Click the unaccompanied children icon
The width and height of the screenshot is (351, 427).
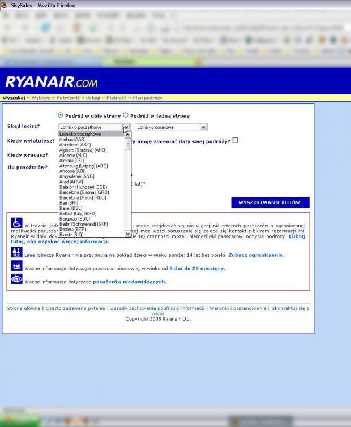(16, 252)
